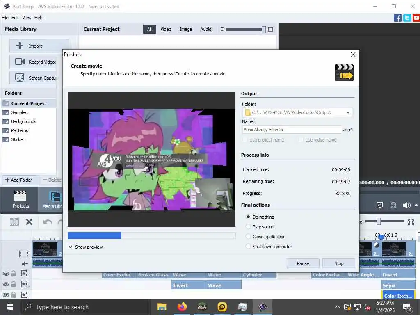Select Close application final action
The height and width of the screenshot is (315, 420).
(248, 237)
